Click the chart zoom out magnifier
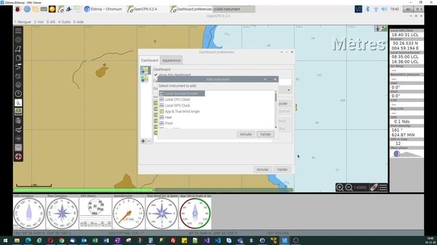Screen dimensions: 437x245 [x=349, y=188]
